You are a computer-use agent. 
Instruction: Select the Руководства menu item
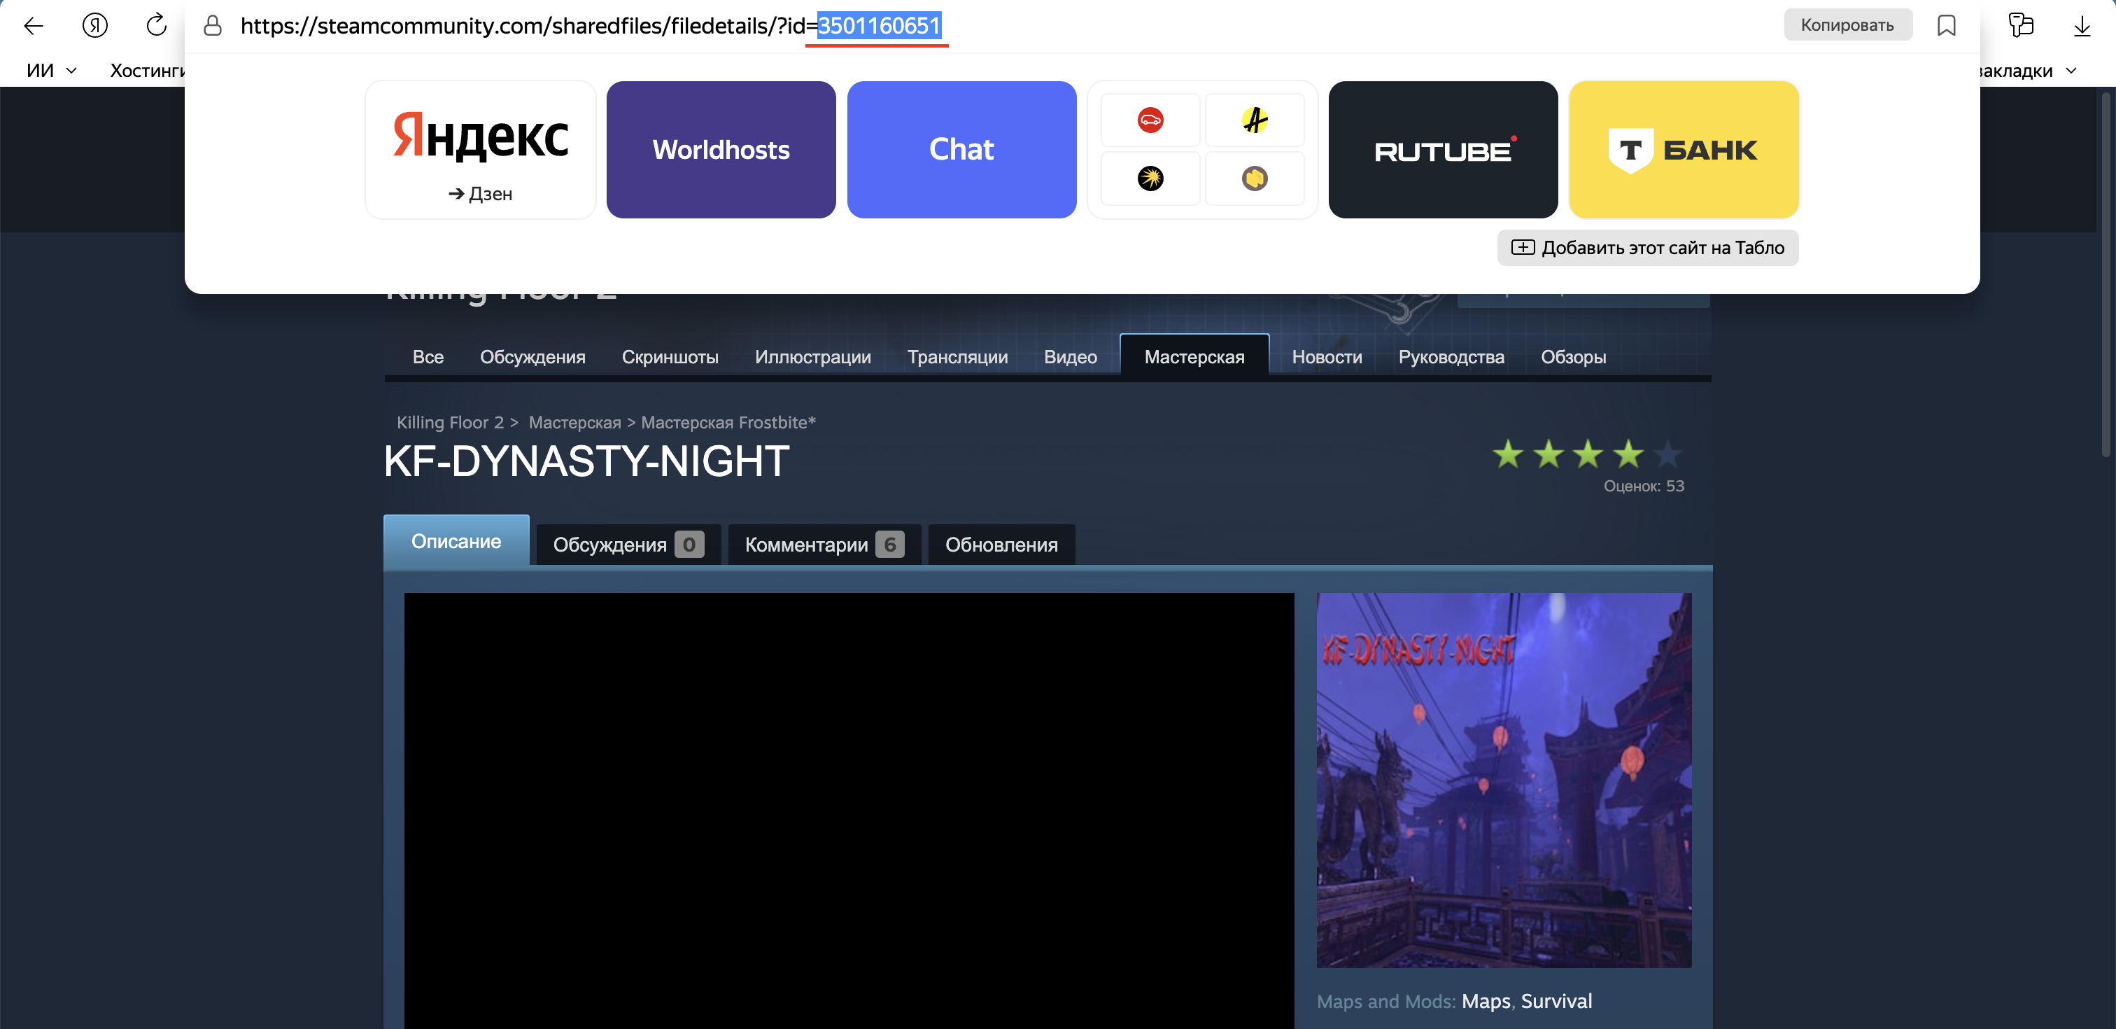pyautogui.click(x=1451, y=357)
